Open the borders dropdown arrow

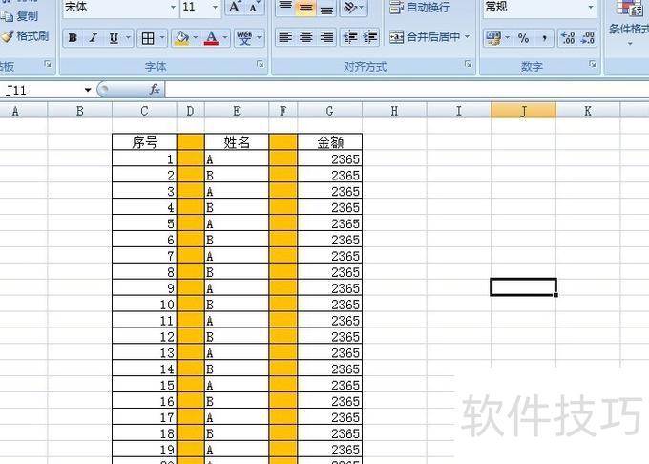tap(162, 38)
